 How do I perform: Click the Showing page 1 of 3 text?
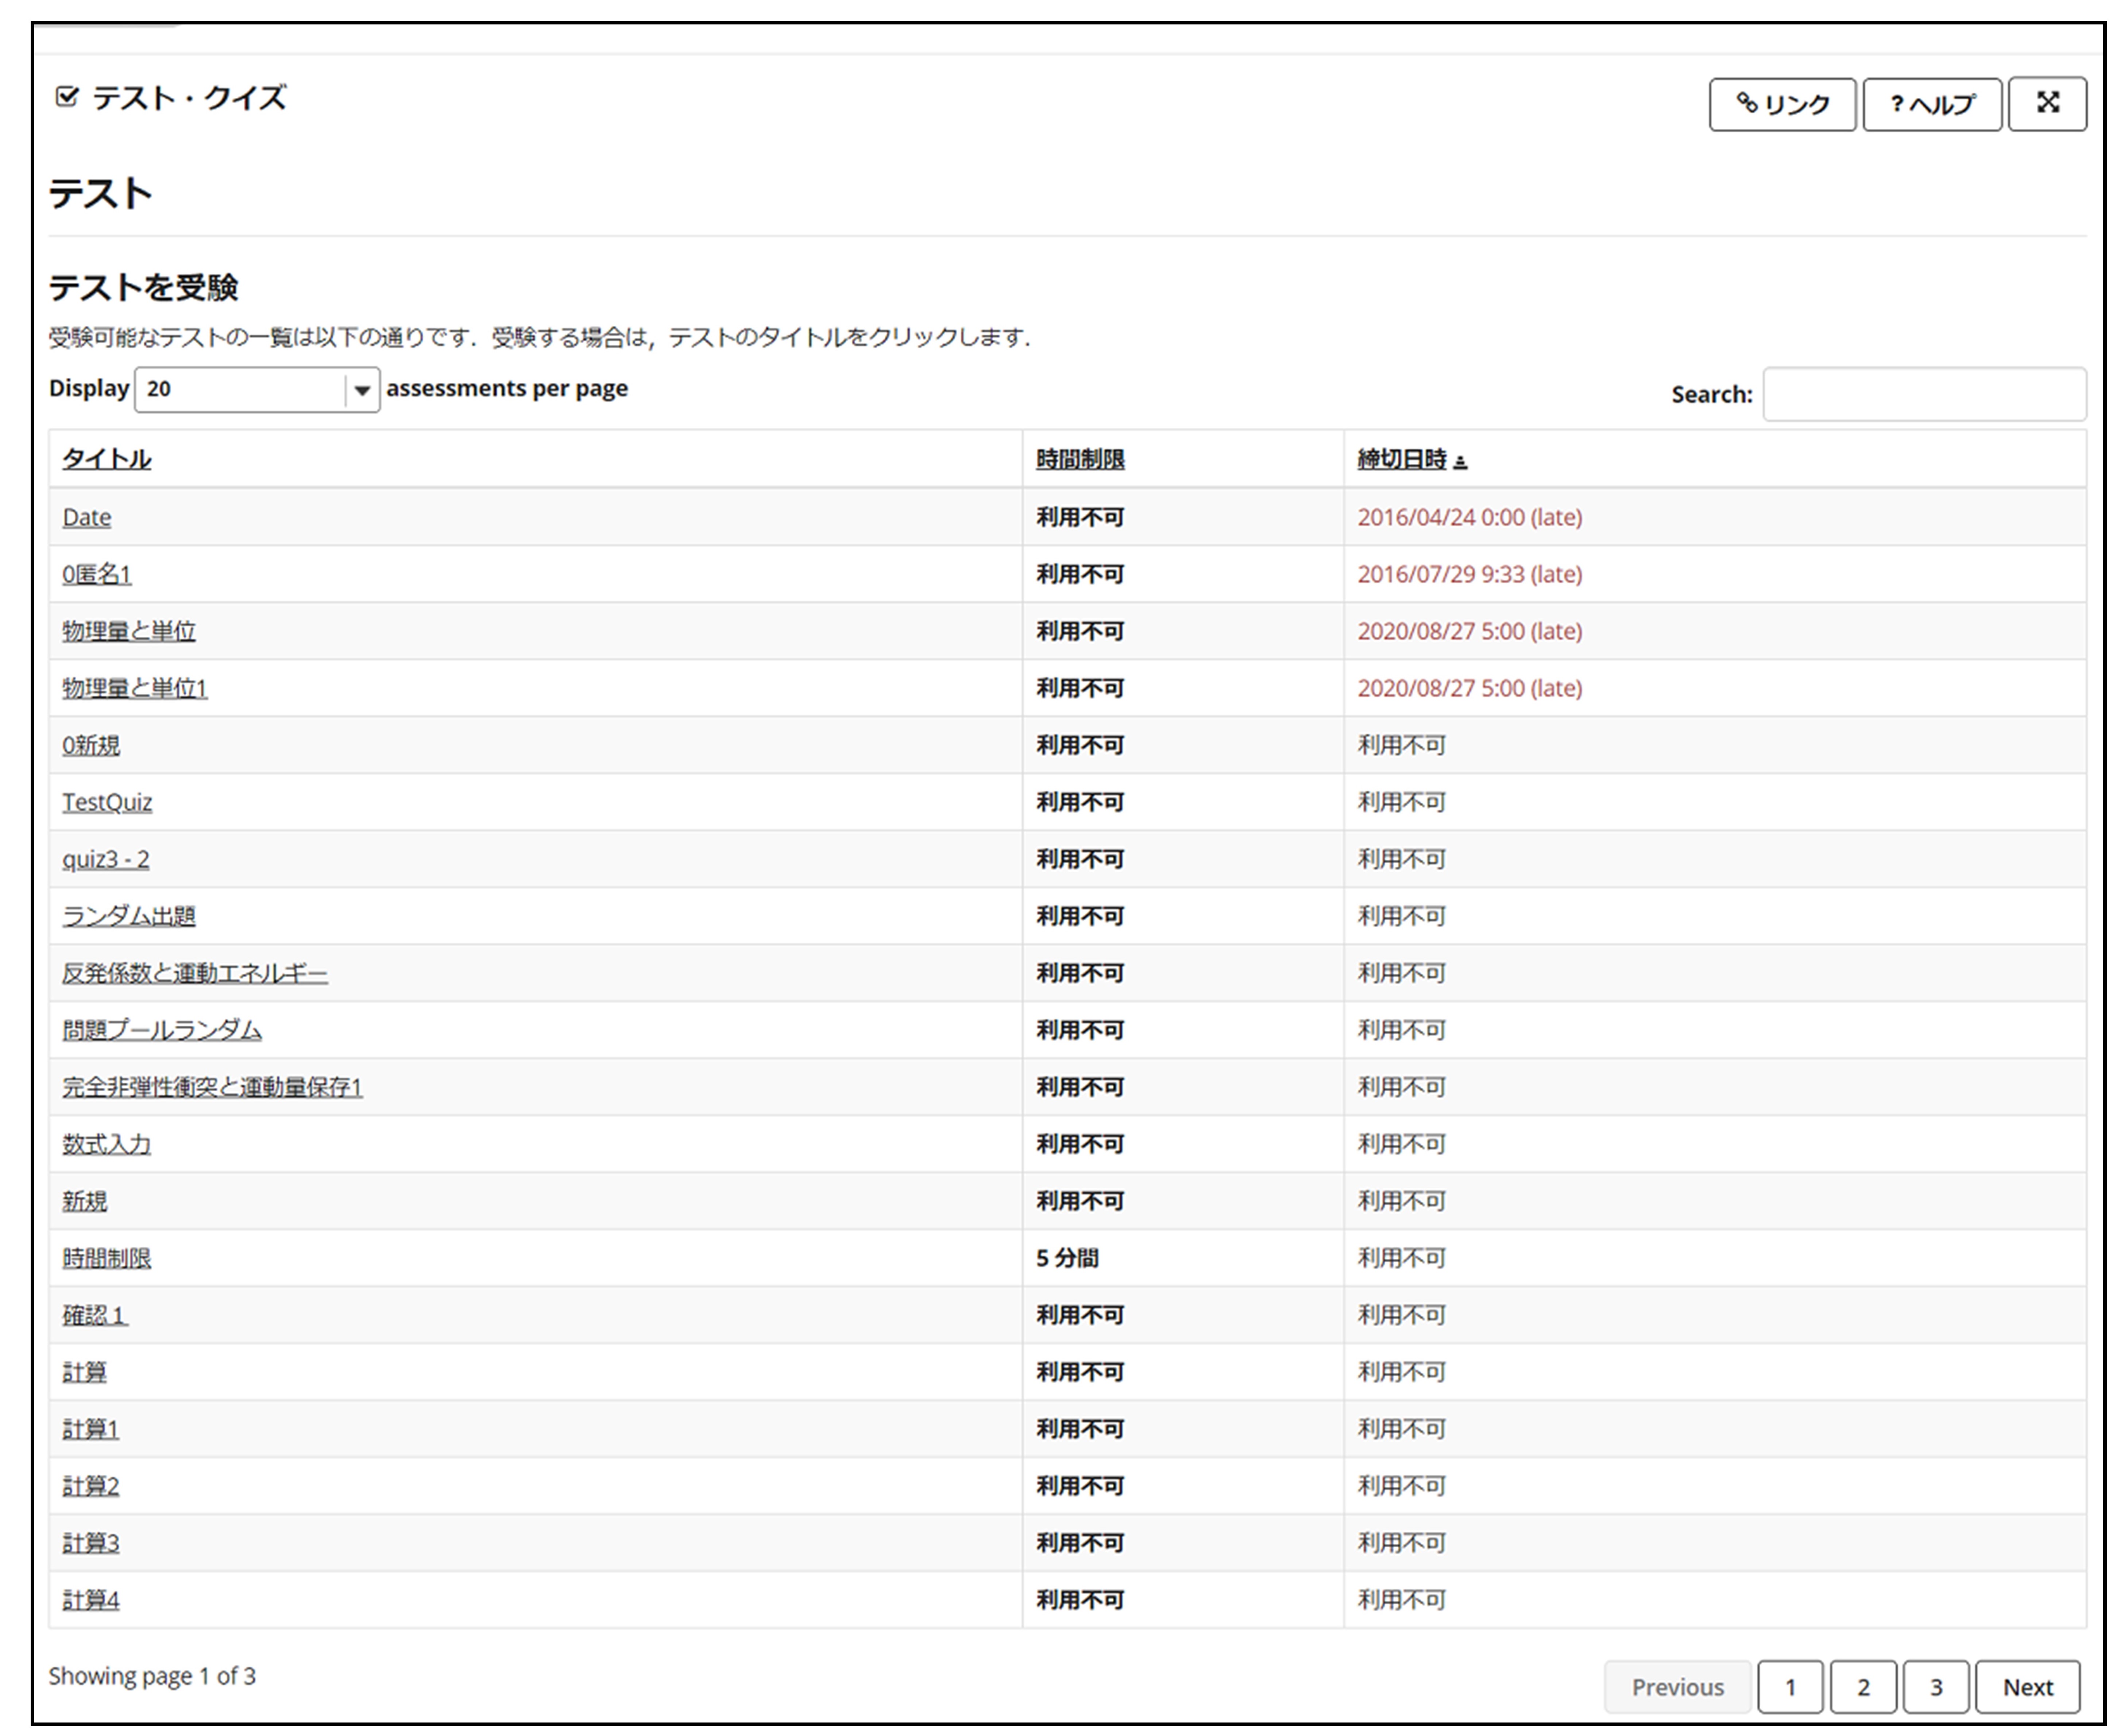pyautogui.click(x=152, y=1676)
